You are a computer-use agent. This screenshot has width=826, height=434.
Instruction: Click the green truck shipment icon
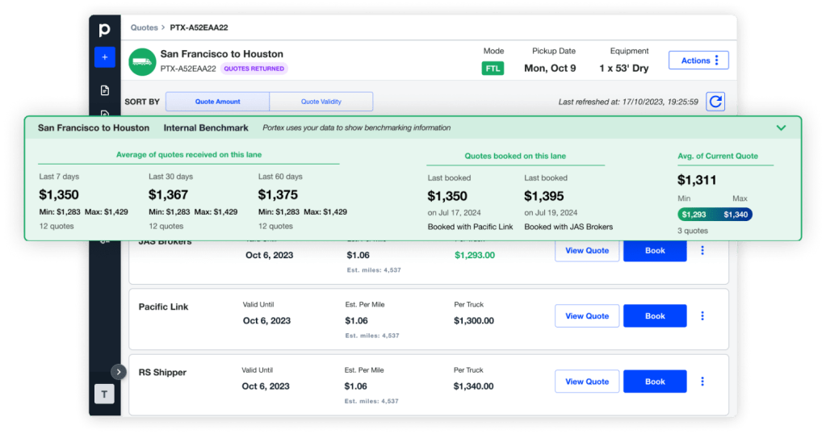point(142,62)
